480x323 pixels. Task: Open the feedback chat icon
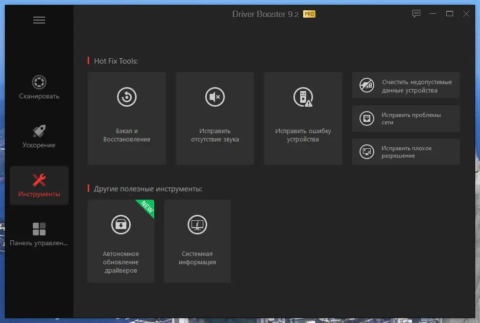416,14
